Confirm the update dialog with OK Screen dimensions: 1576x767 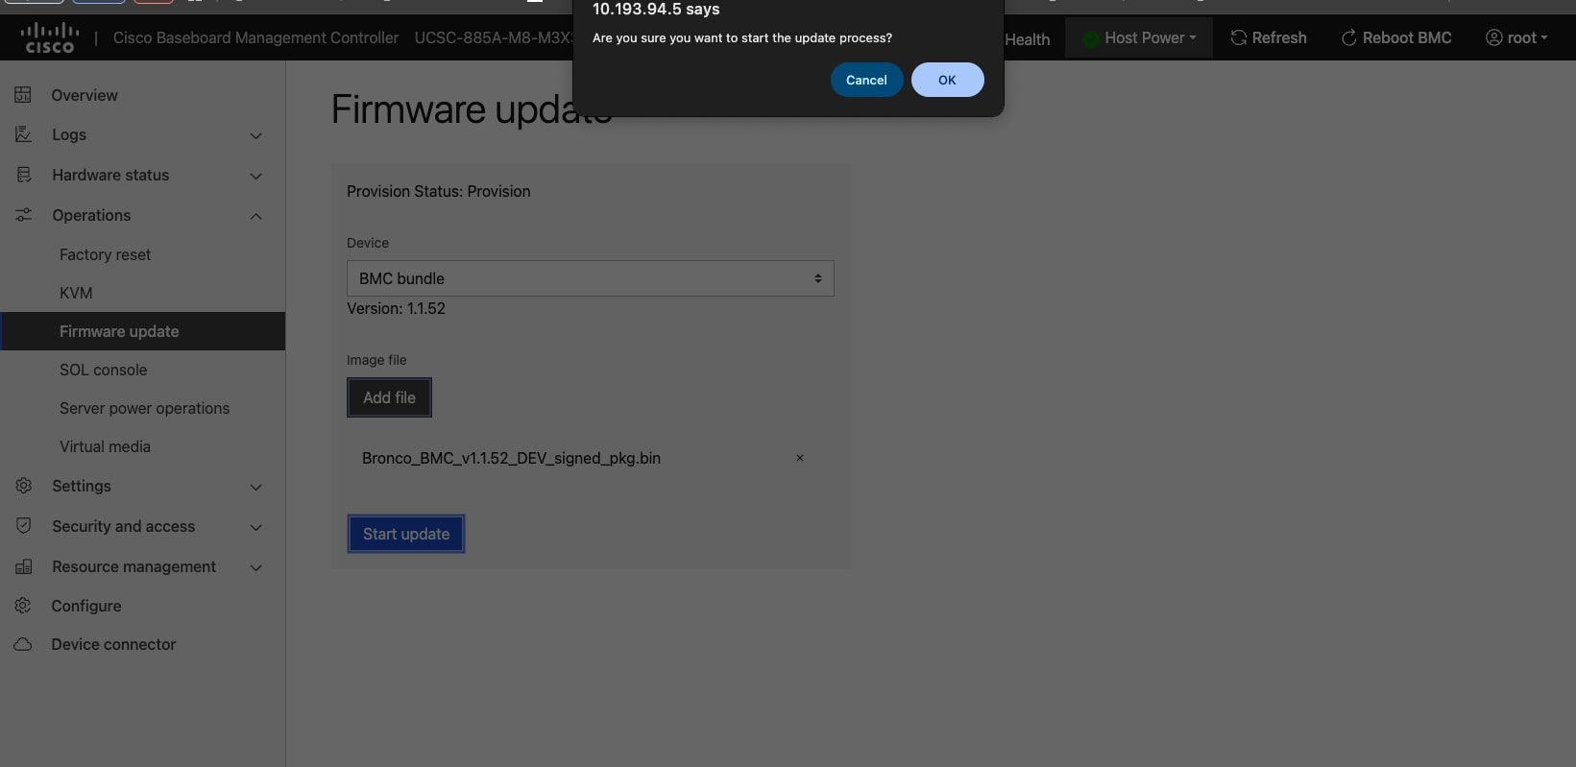click(x=947, y=80)
